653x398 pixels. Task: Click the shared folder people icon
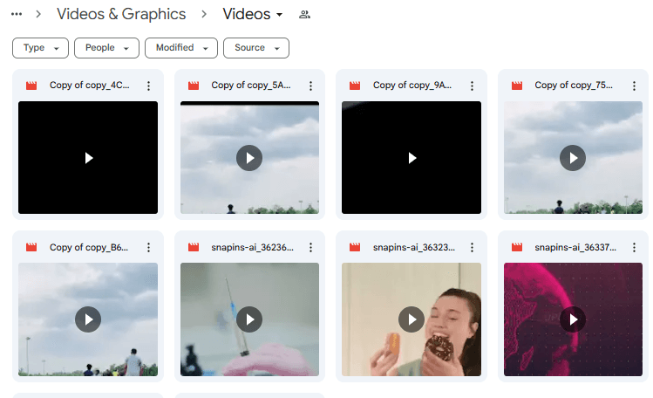coord(304,15)
